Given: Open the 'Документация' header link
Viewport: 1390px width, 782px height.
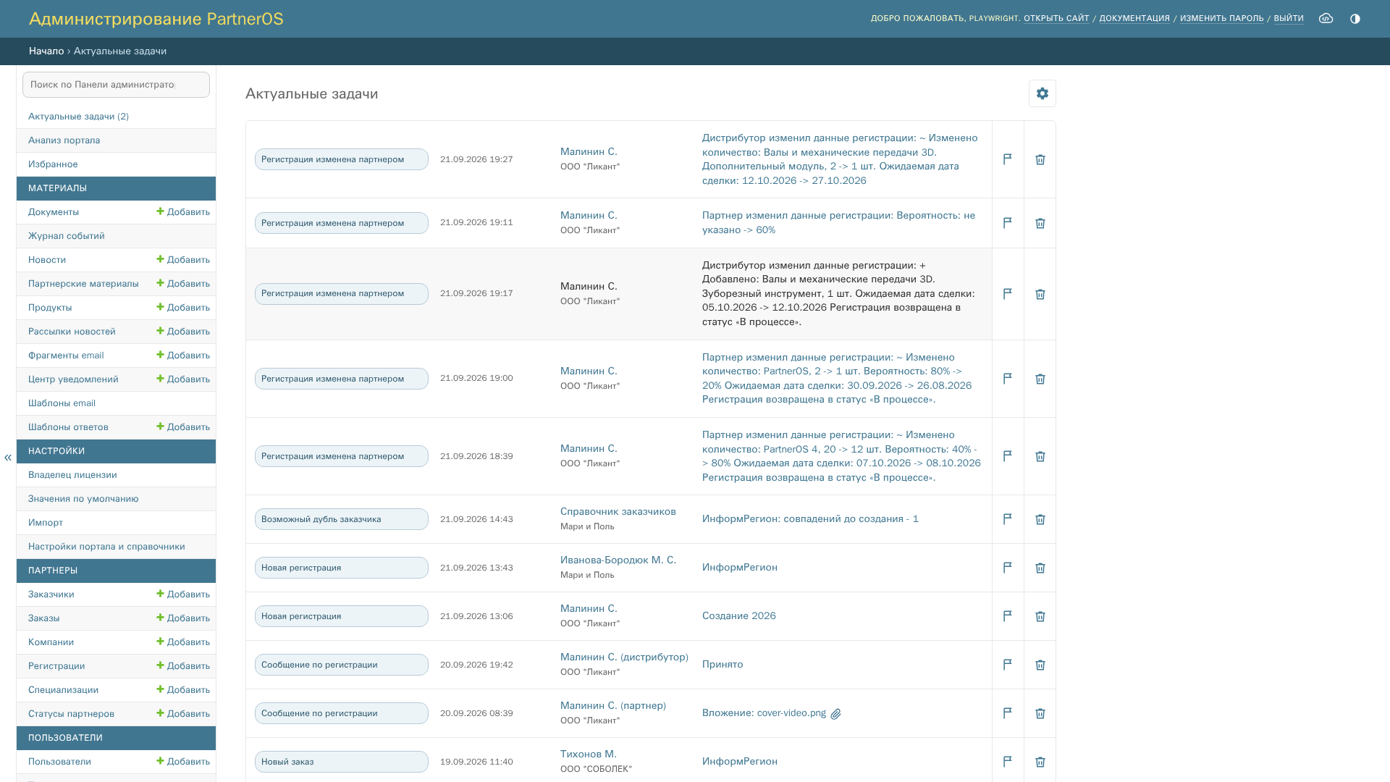Looking at the screenshot, I should pyautogui.click(x=1134, y=19).
